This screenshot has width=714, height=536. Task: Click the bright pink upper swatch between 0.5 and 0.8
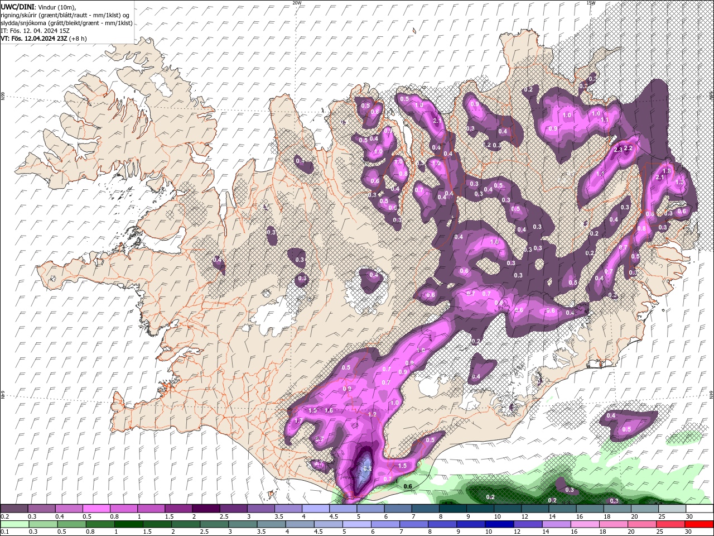click(97, 509)
